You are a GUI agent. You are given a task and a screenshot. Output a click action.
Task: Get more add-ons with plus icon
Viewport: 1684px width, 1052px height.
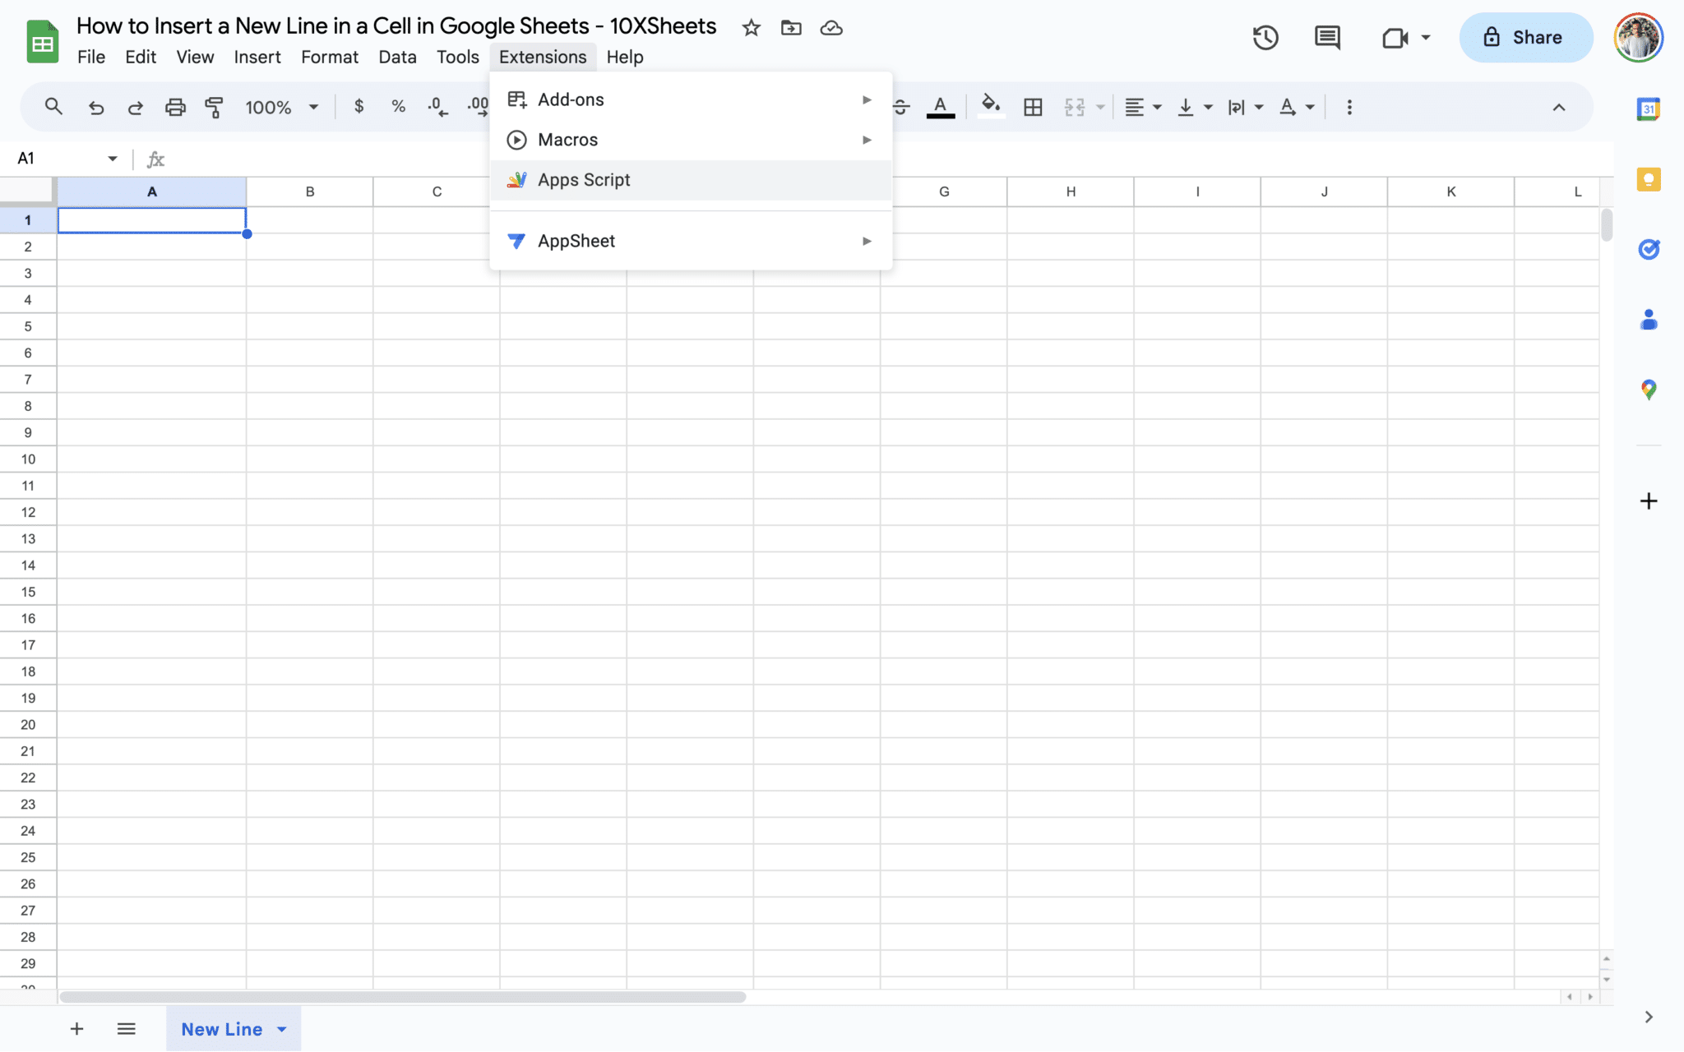point(1649,501)
